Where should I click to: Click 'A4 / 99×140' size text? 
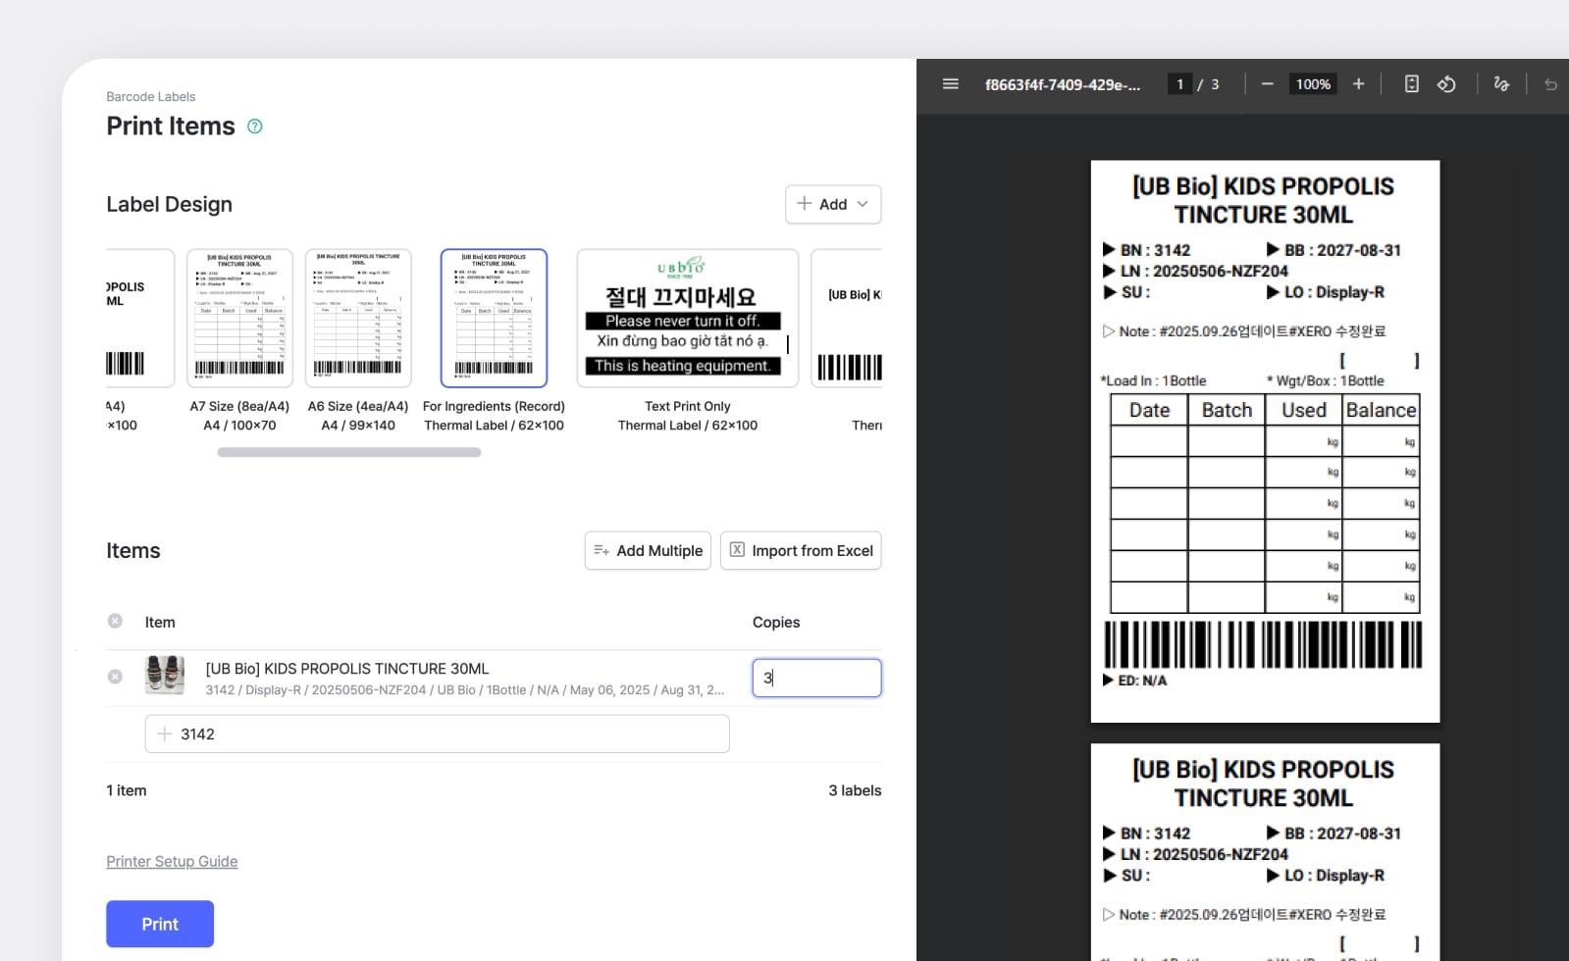coord(358,426)
